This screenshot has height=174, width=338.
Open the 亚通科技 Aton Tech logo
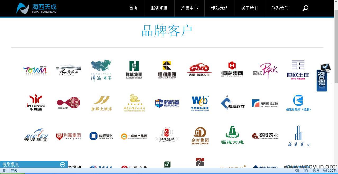click(x=265, y=103)
